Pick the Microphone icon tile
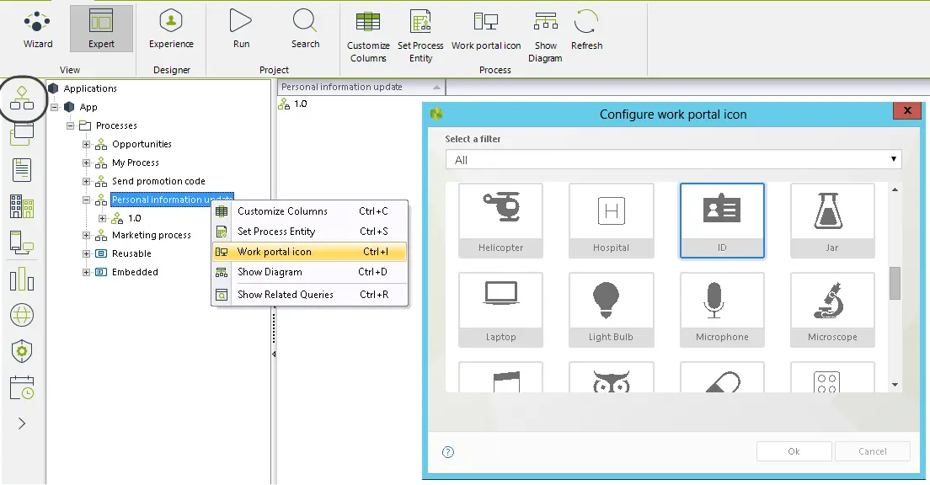The image size is (930, 485). coord(722,310)
